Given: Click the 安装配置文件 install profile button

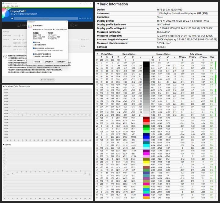Looking at the screenshot, I should [61, 62].
